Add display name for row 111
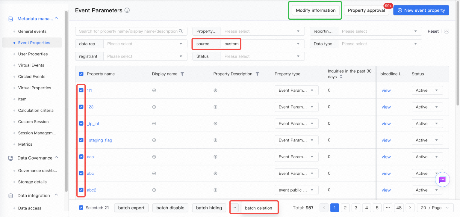Viewport: 460px width, 217px height. pos(154,90)
